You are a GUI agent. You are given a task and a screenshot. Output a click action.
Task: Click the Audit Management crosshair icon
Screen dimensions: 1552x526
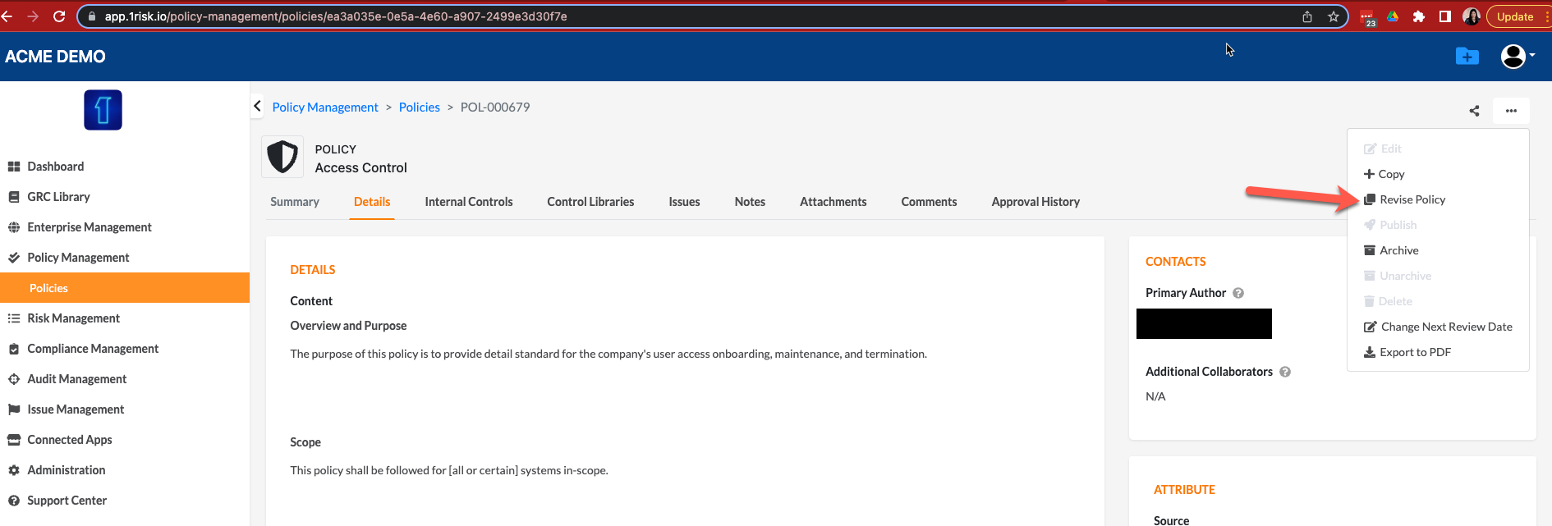pos(14,379)
